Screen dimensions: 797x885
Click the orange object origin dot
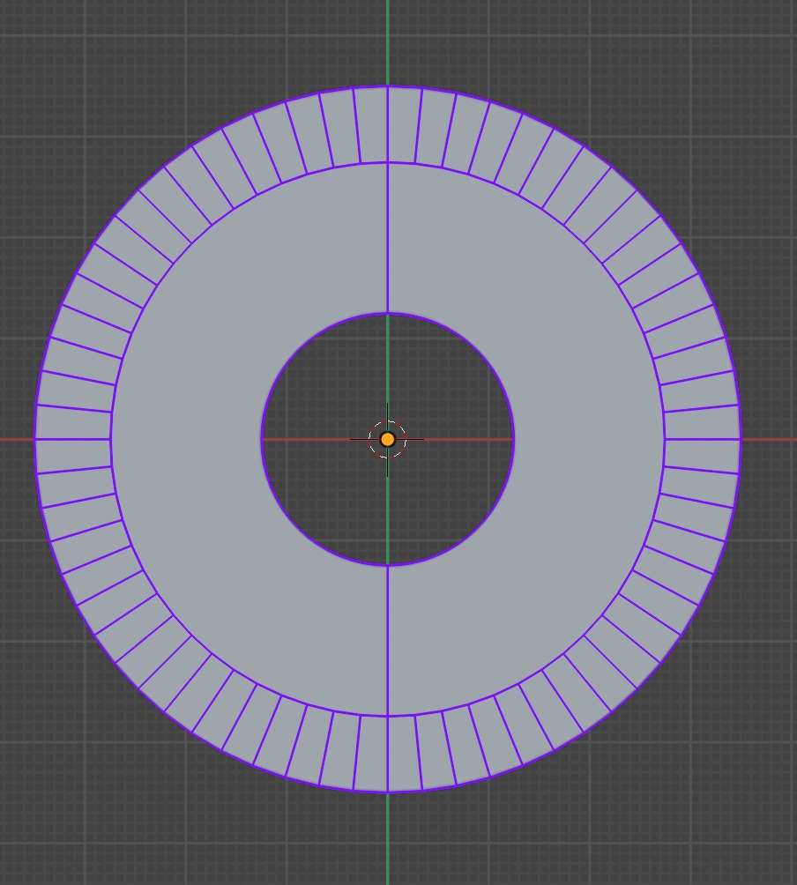pos(387,439)
